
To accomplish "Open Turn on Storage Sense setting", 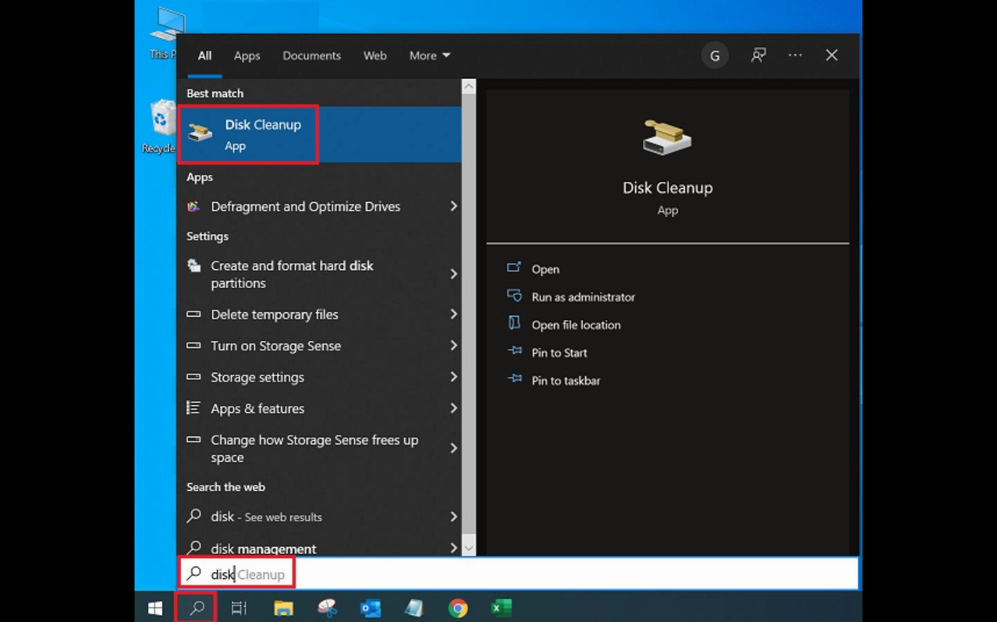I will coord(276,346).
